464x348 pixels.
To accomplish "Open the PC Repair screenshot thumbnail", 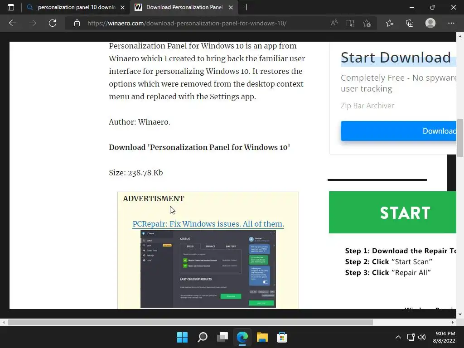I will point(208,269).
